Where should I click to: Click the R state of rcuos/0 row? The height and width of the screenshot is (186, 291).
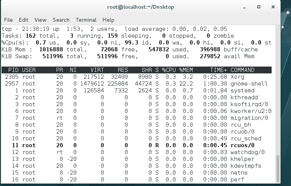157,145
